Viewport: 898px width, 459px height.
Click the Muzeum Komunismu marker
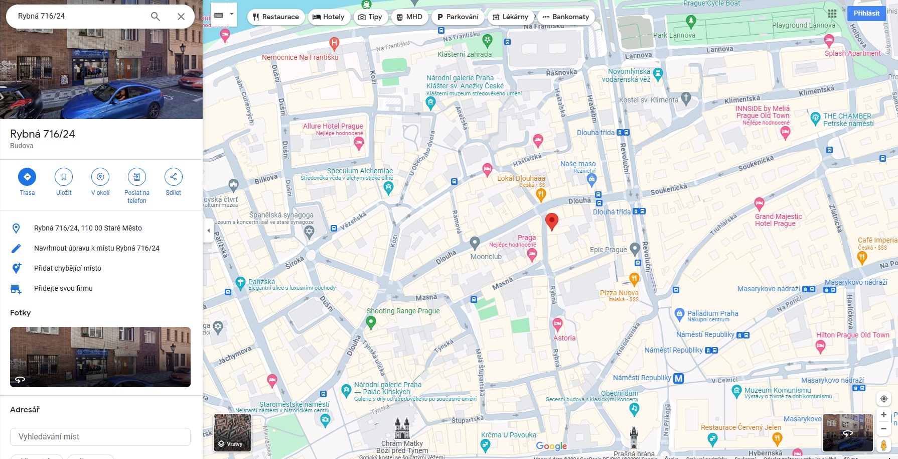point(737,391)
